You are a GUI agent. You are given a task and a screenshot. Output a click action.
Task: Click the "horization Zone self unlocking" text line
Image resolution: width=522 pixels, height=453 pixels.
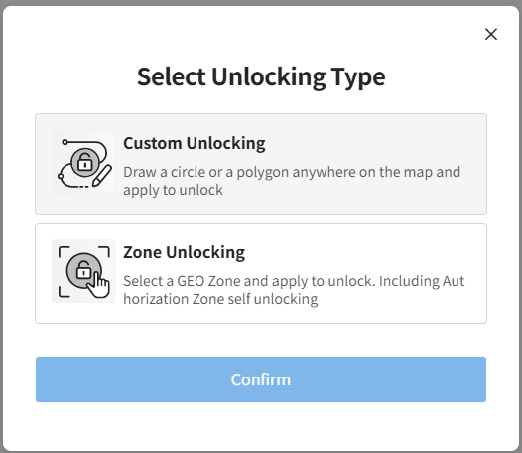coord(220,299)
